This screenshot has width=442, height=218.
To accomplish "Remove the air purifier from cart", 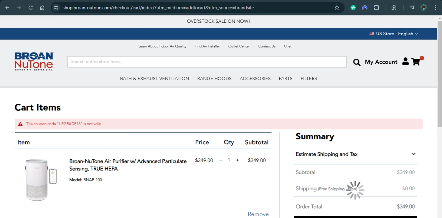I will point(258,214).
